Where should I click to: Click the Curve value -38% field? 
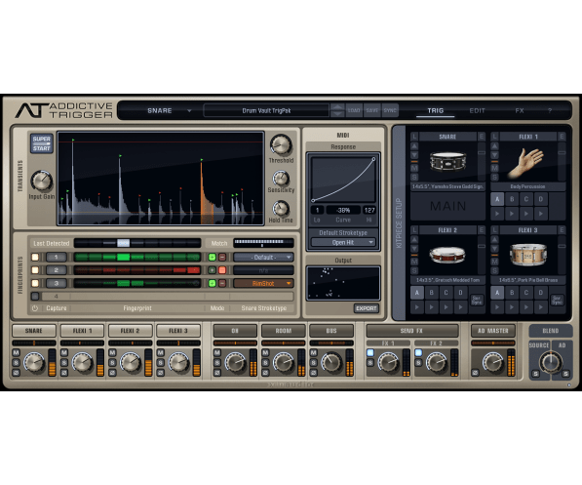(343, 210)
